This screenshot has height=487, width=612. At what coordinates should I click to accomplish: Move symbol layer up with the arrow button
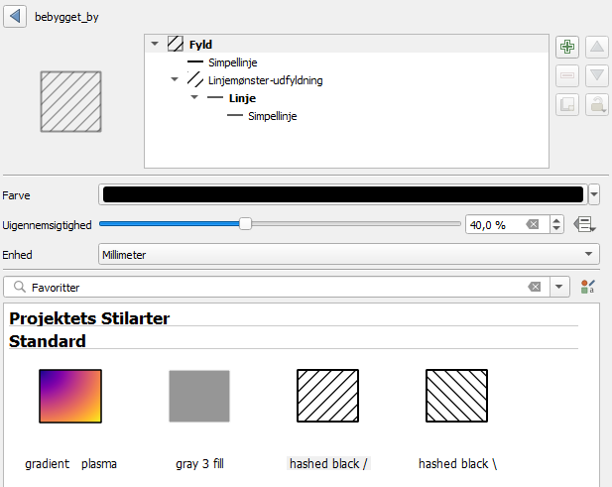pyautogui.click(x=597, y=47)
